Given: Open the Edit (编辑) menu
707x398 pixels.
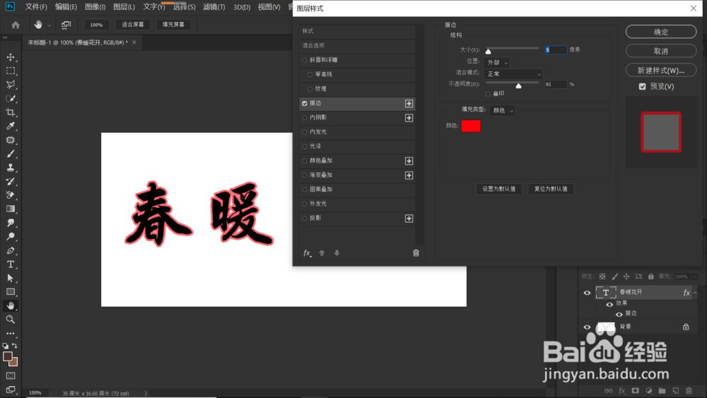Looking at the screenshot, I should point(66,7).
